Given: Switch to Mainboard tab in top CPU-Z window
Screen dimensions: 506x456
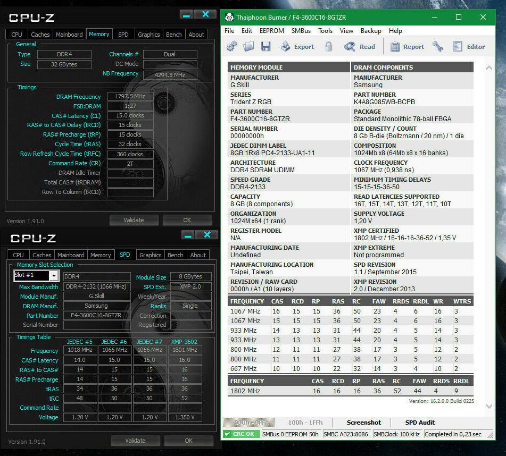Looking at the screenshot, I should (69, 35).
